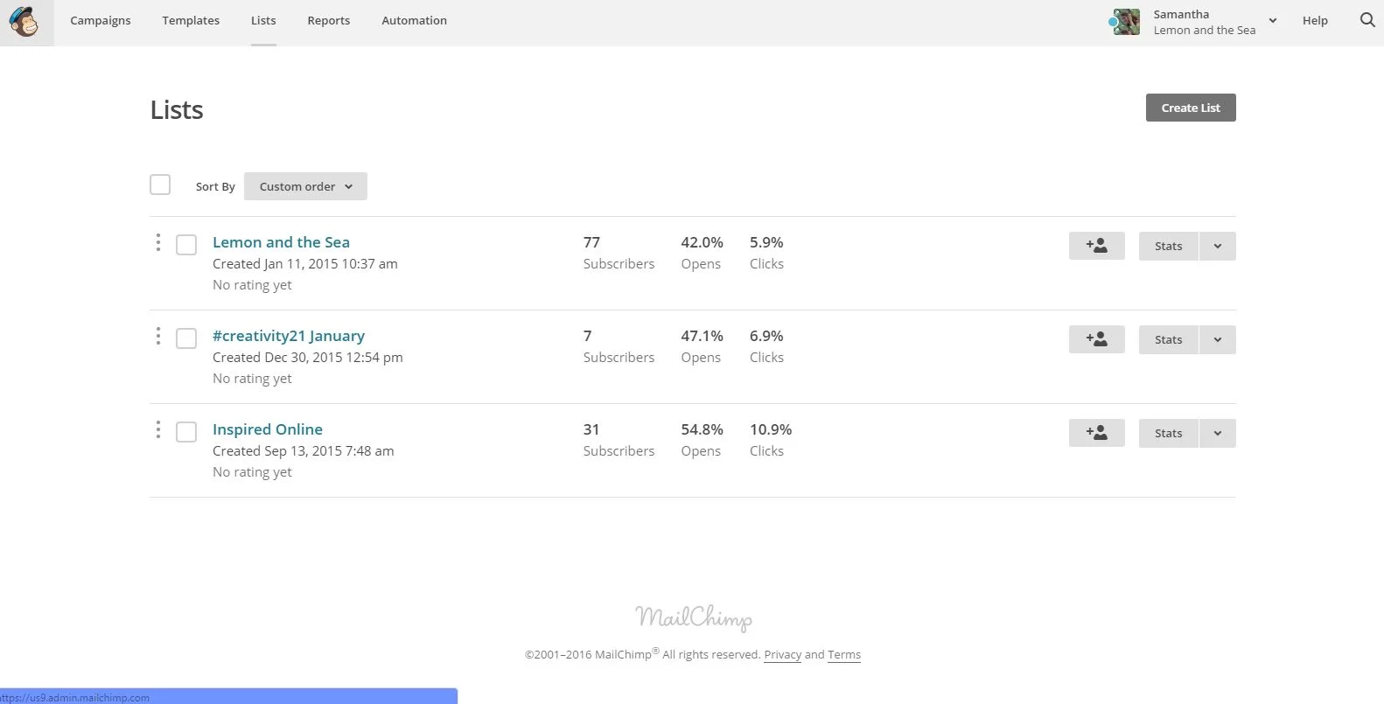Open the Lemon and the Sea list link
The image size is (1384, 704).
(281, 242)
